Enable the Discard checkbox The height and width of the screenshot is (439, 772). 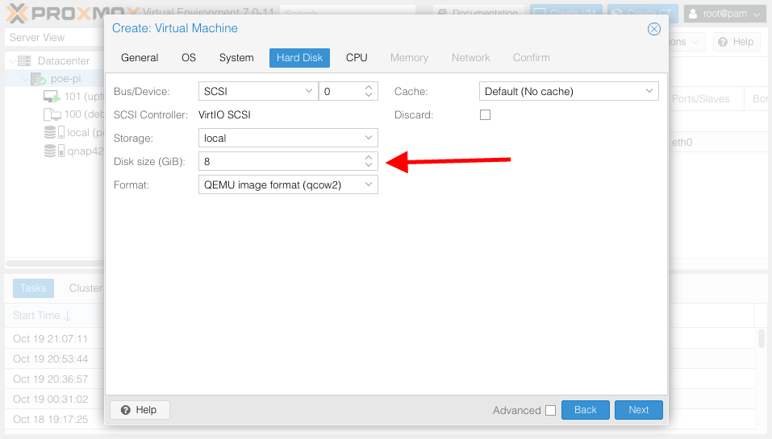(485, 115)
